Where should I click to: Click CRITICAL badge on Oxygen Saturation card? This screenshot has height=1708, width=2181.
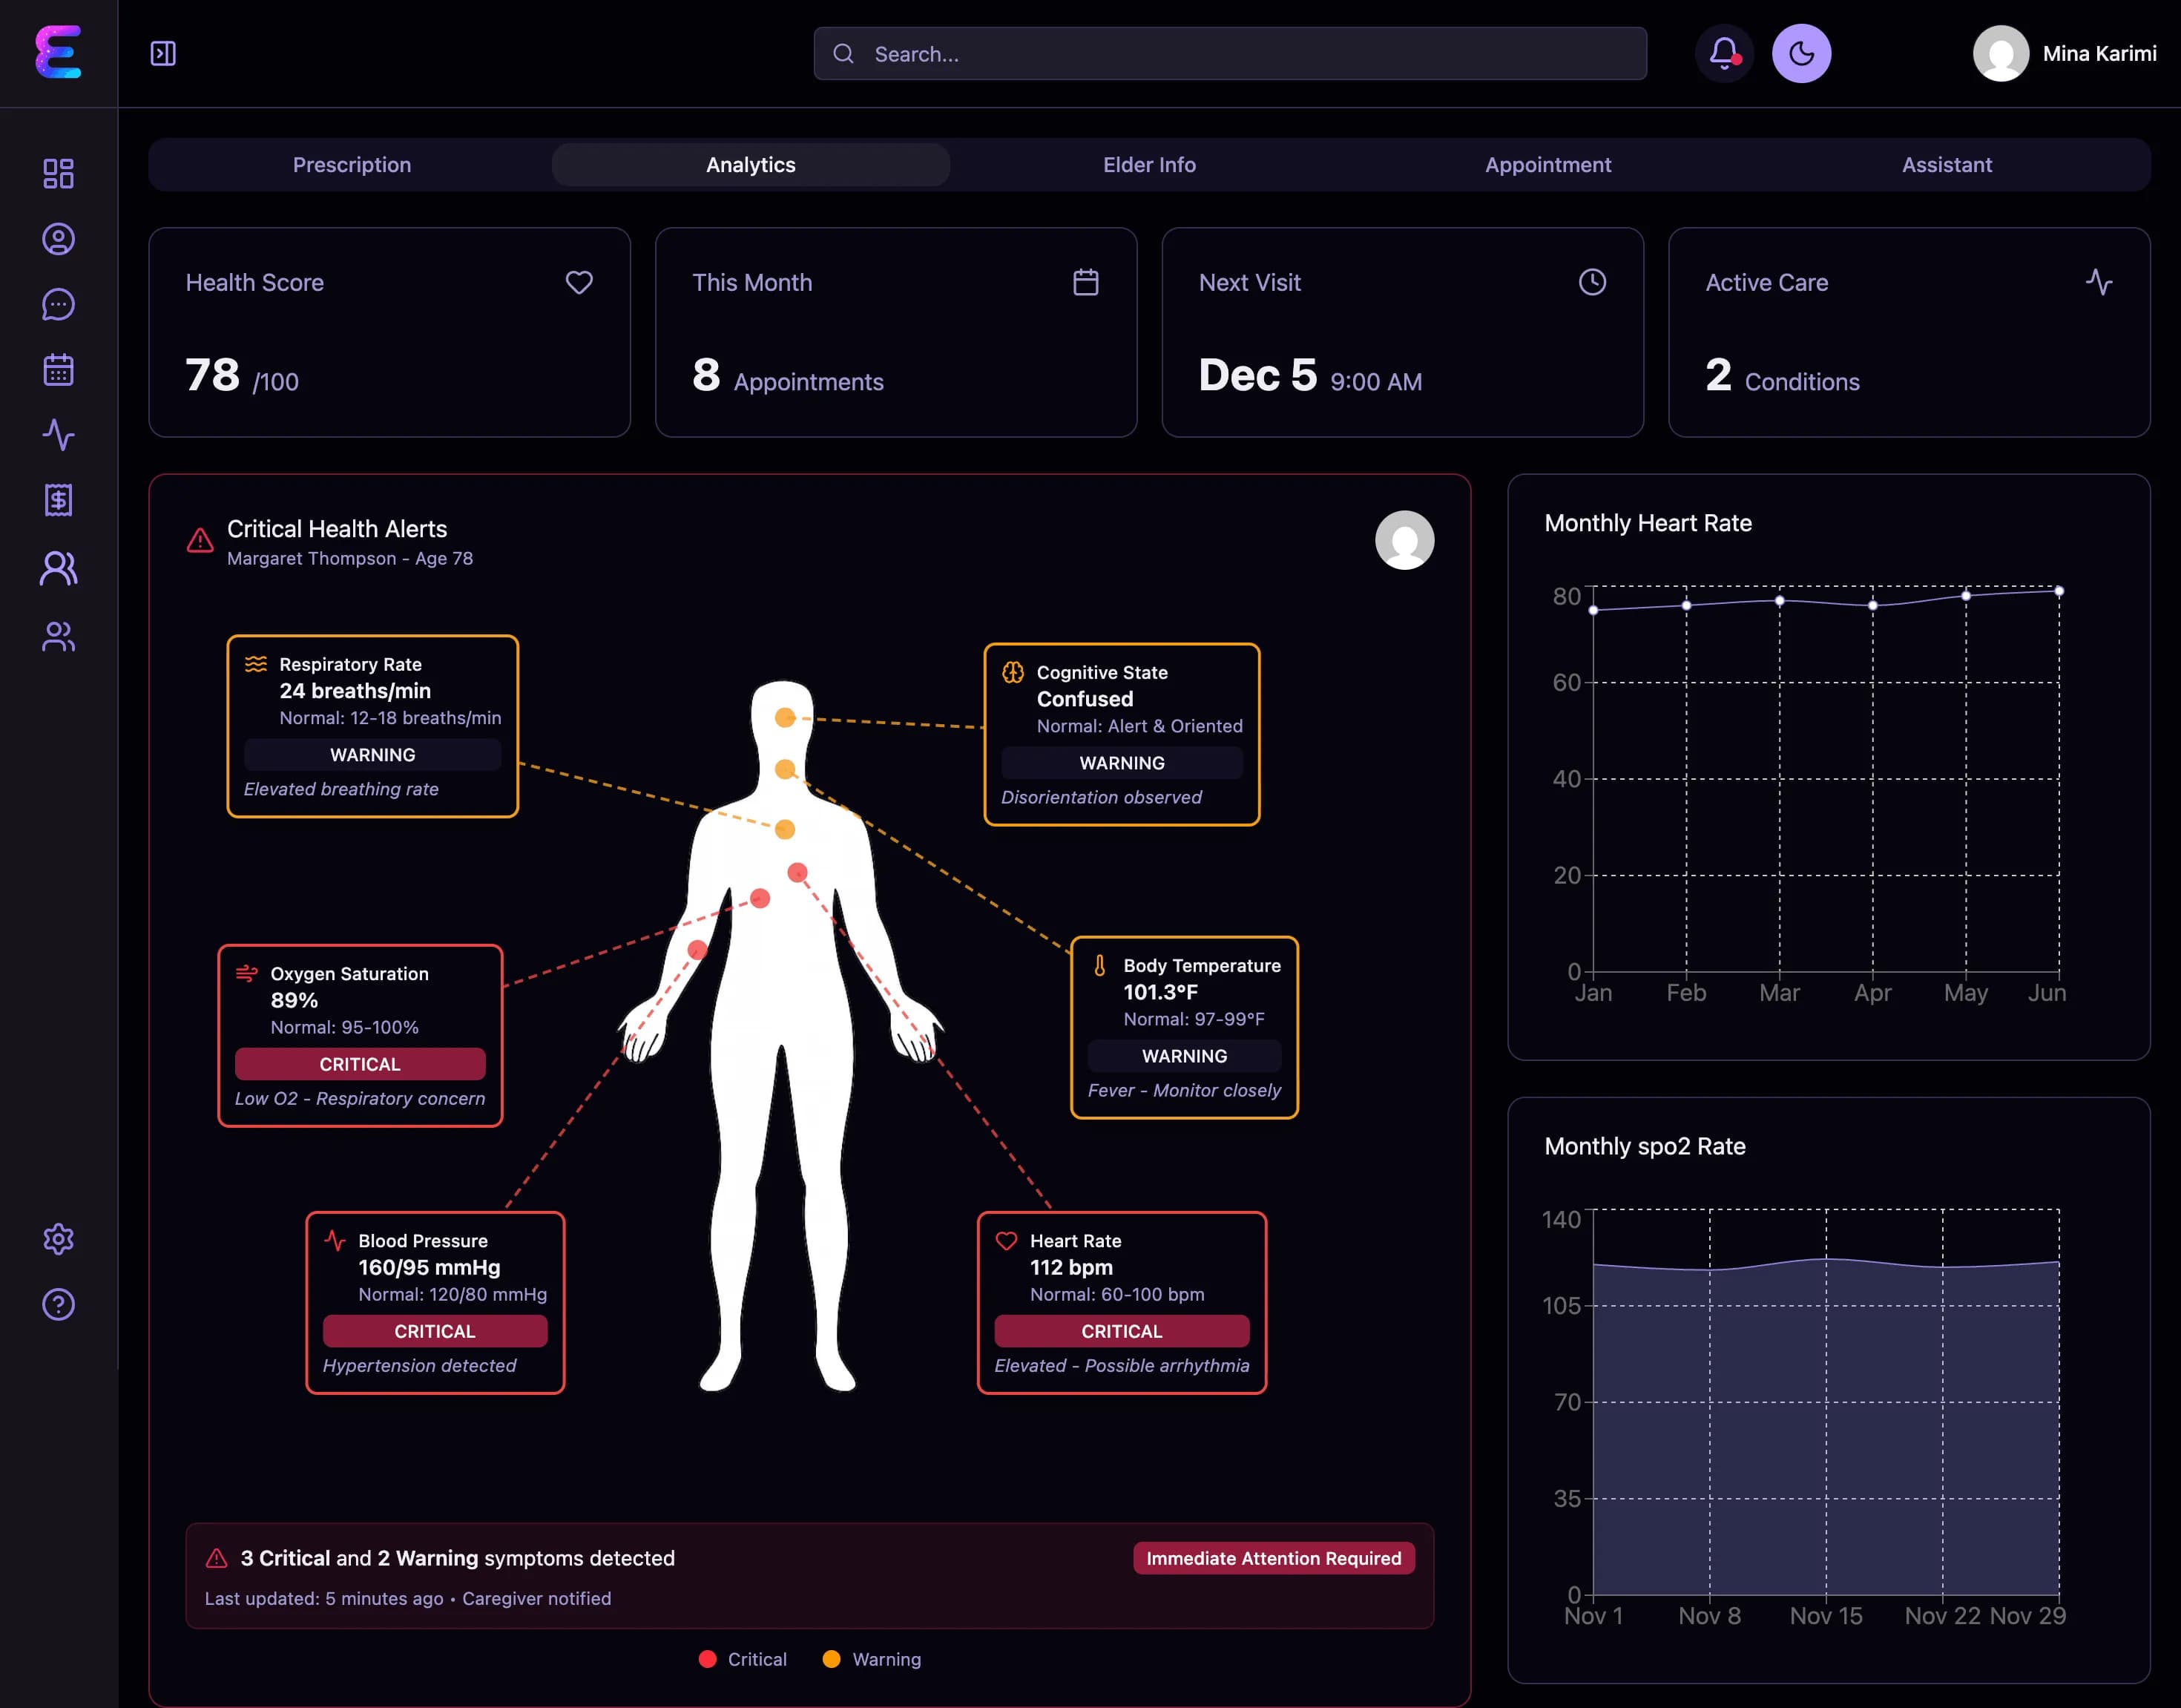[360, 1064]
